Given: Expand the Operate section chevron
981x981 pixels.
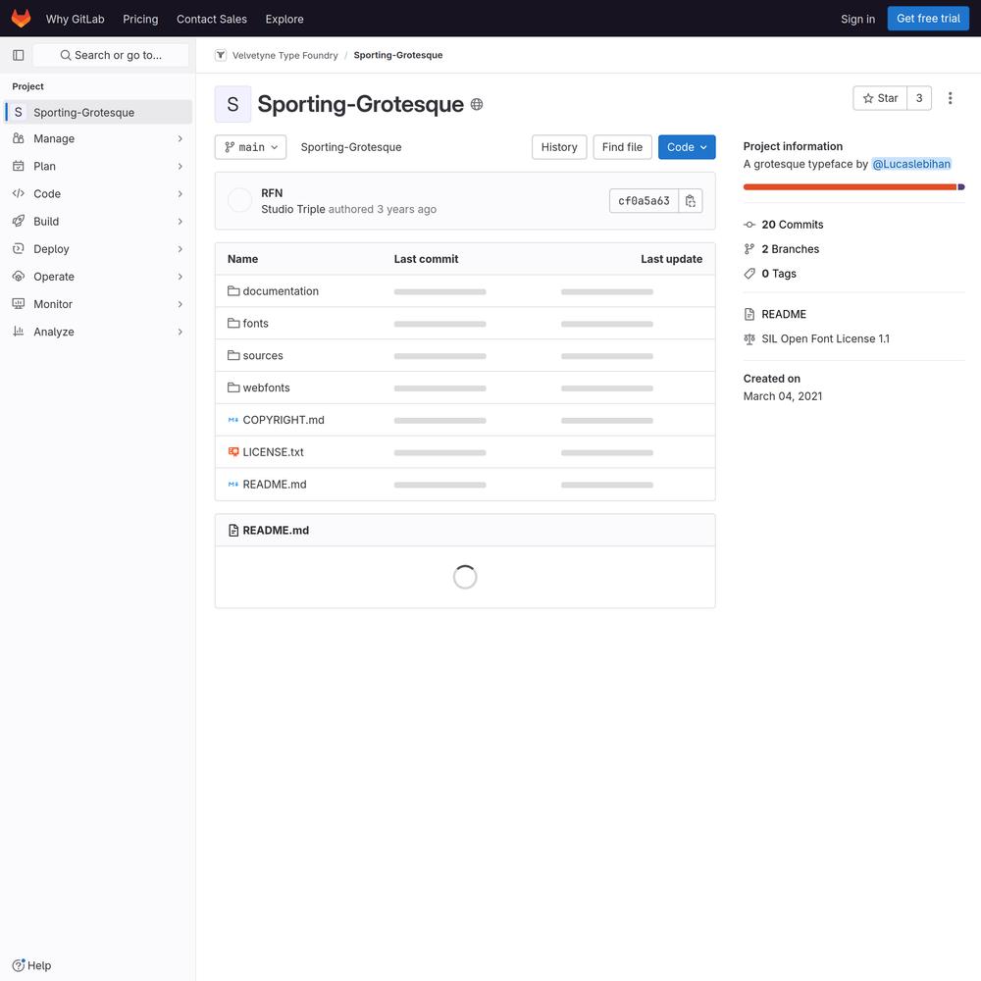Looking at the screenshot, I should click(181, 276).
